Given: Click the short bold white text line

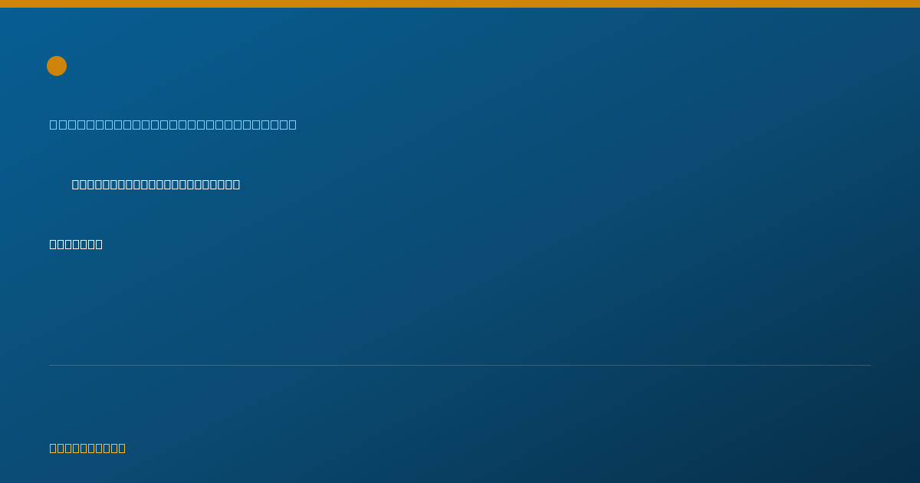Looking at the screenshot, I should coord(76,244).
